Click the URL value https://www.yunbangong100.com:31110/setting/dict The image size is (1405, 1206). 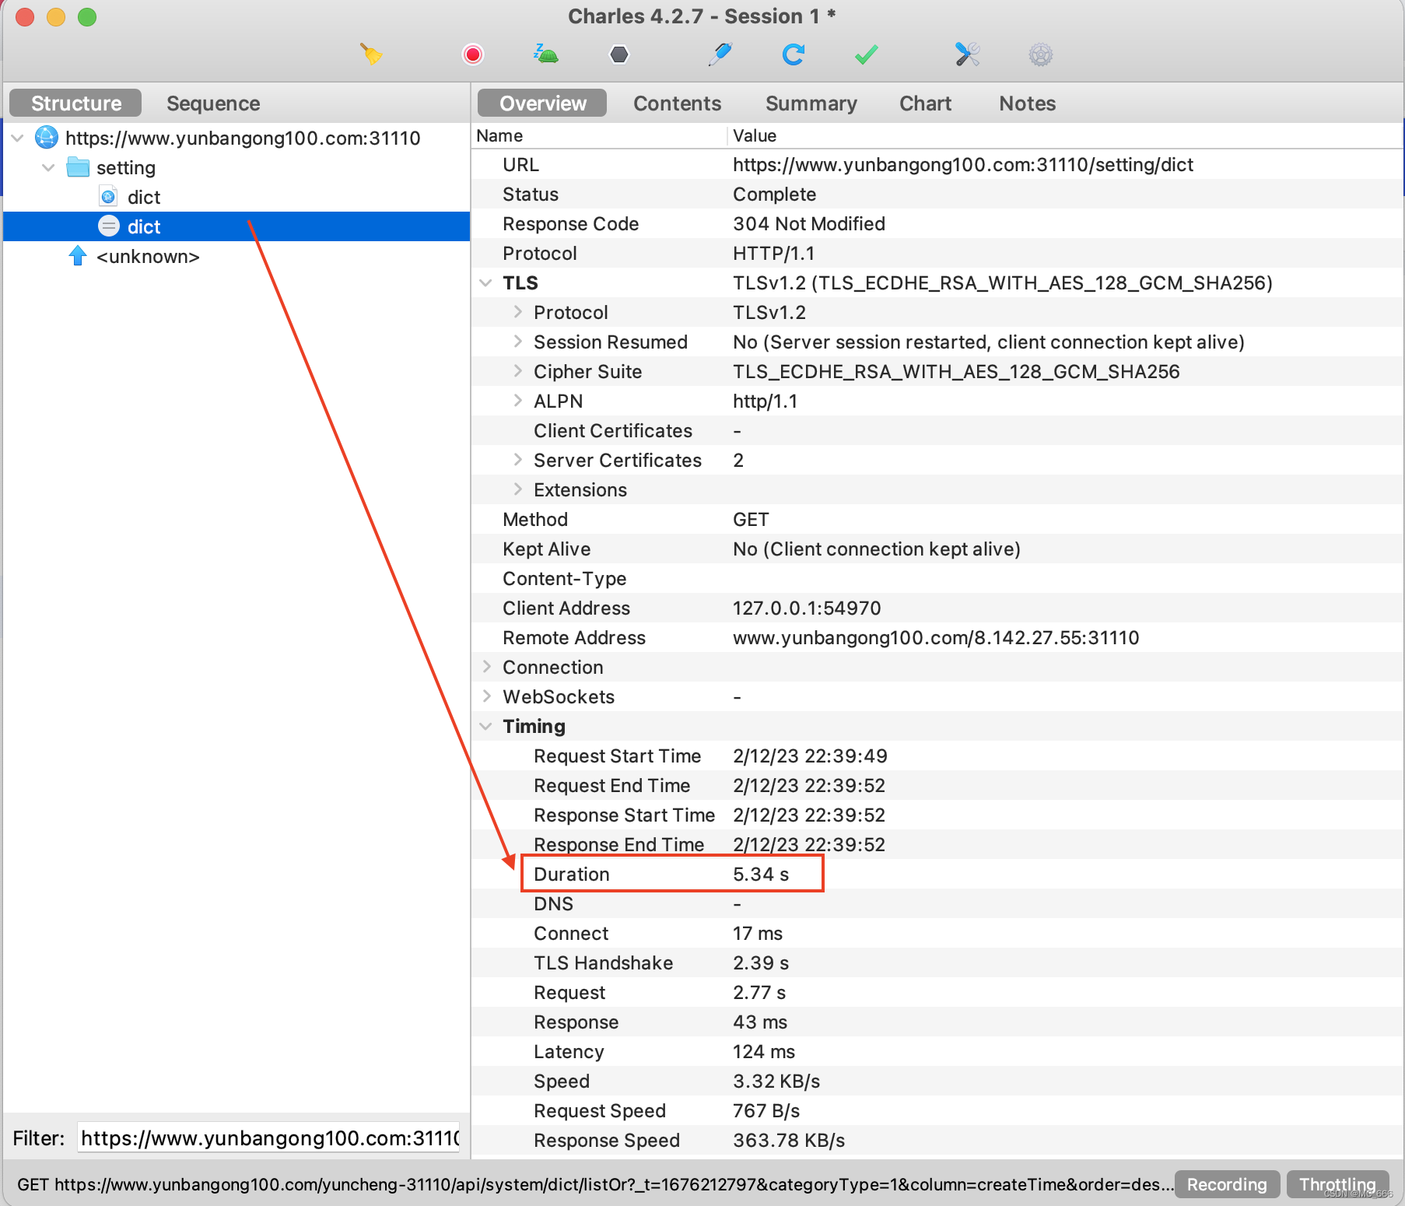point(963,165)
